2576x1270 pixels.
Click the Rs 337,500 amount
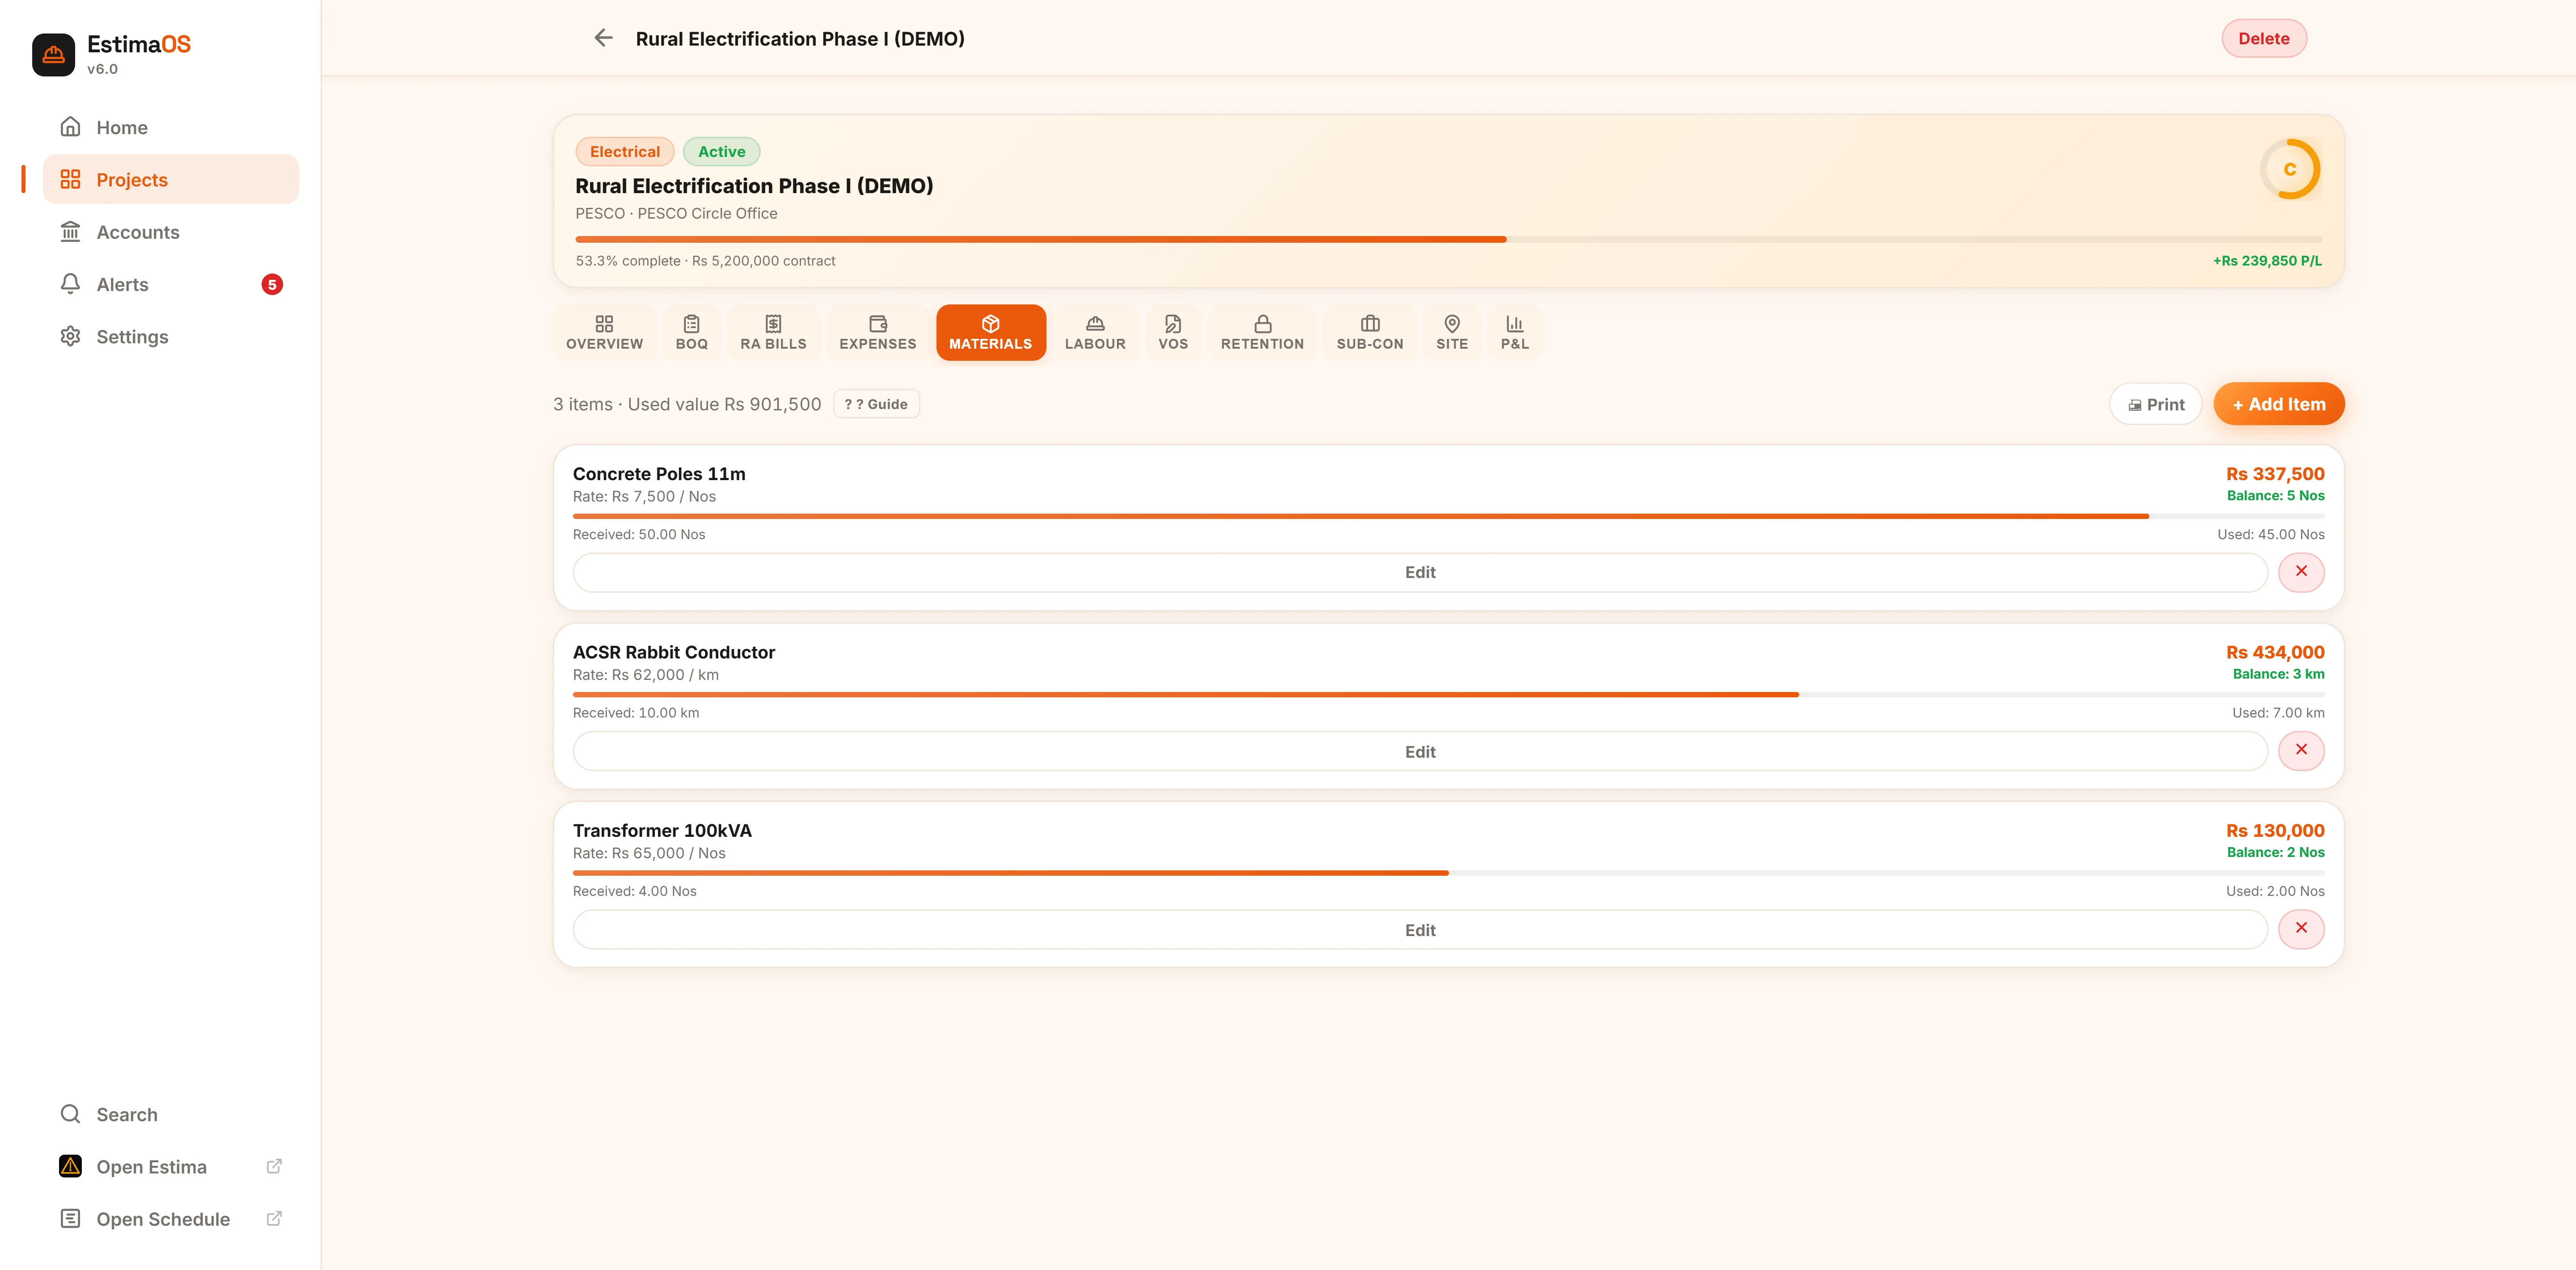[x=2275, y=474]
